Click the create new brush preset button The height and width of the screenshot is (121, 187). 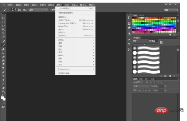[170, 76]
